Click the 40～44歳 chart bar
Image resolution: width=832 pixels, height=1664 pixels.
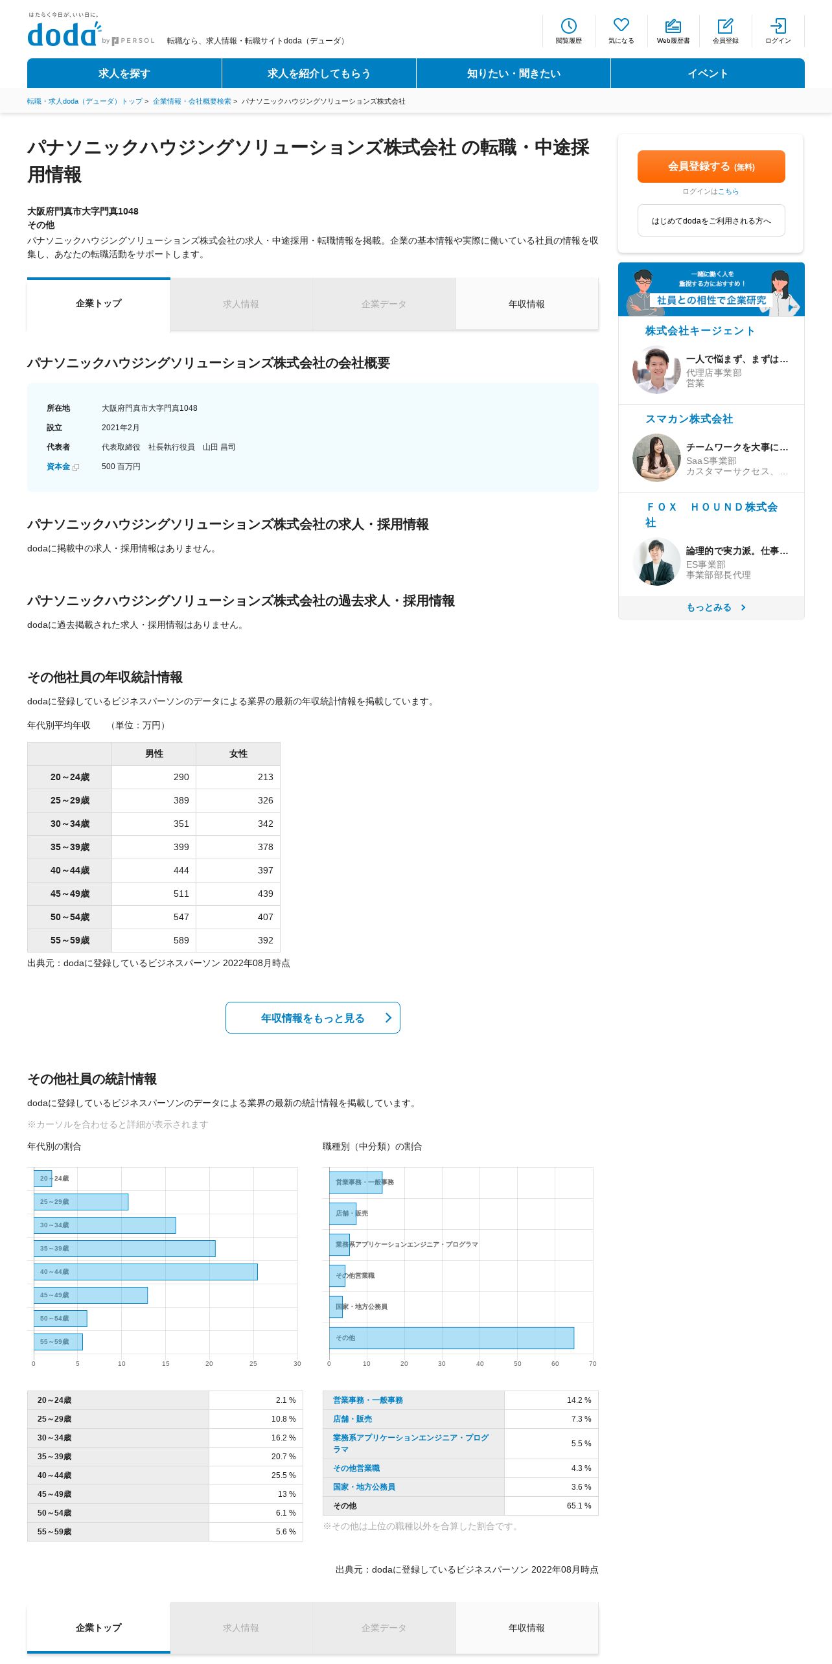[146, 1271]
